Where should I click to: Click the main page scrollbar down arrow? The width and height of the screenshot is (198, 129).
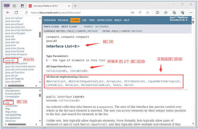[x=193, y=124]
